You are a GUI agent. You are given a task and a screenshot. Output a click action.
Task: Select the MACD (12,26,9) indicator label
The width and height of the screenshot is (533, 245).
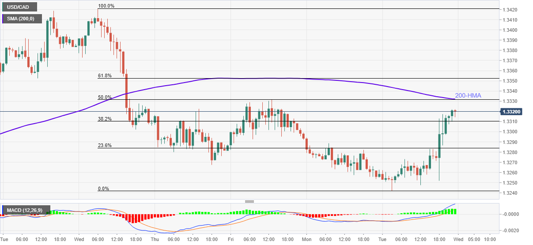click(26, 210)
